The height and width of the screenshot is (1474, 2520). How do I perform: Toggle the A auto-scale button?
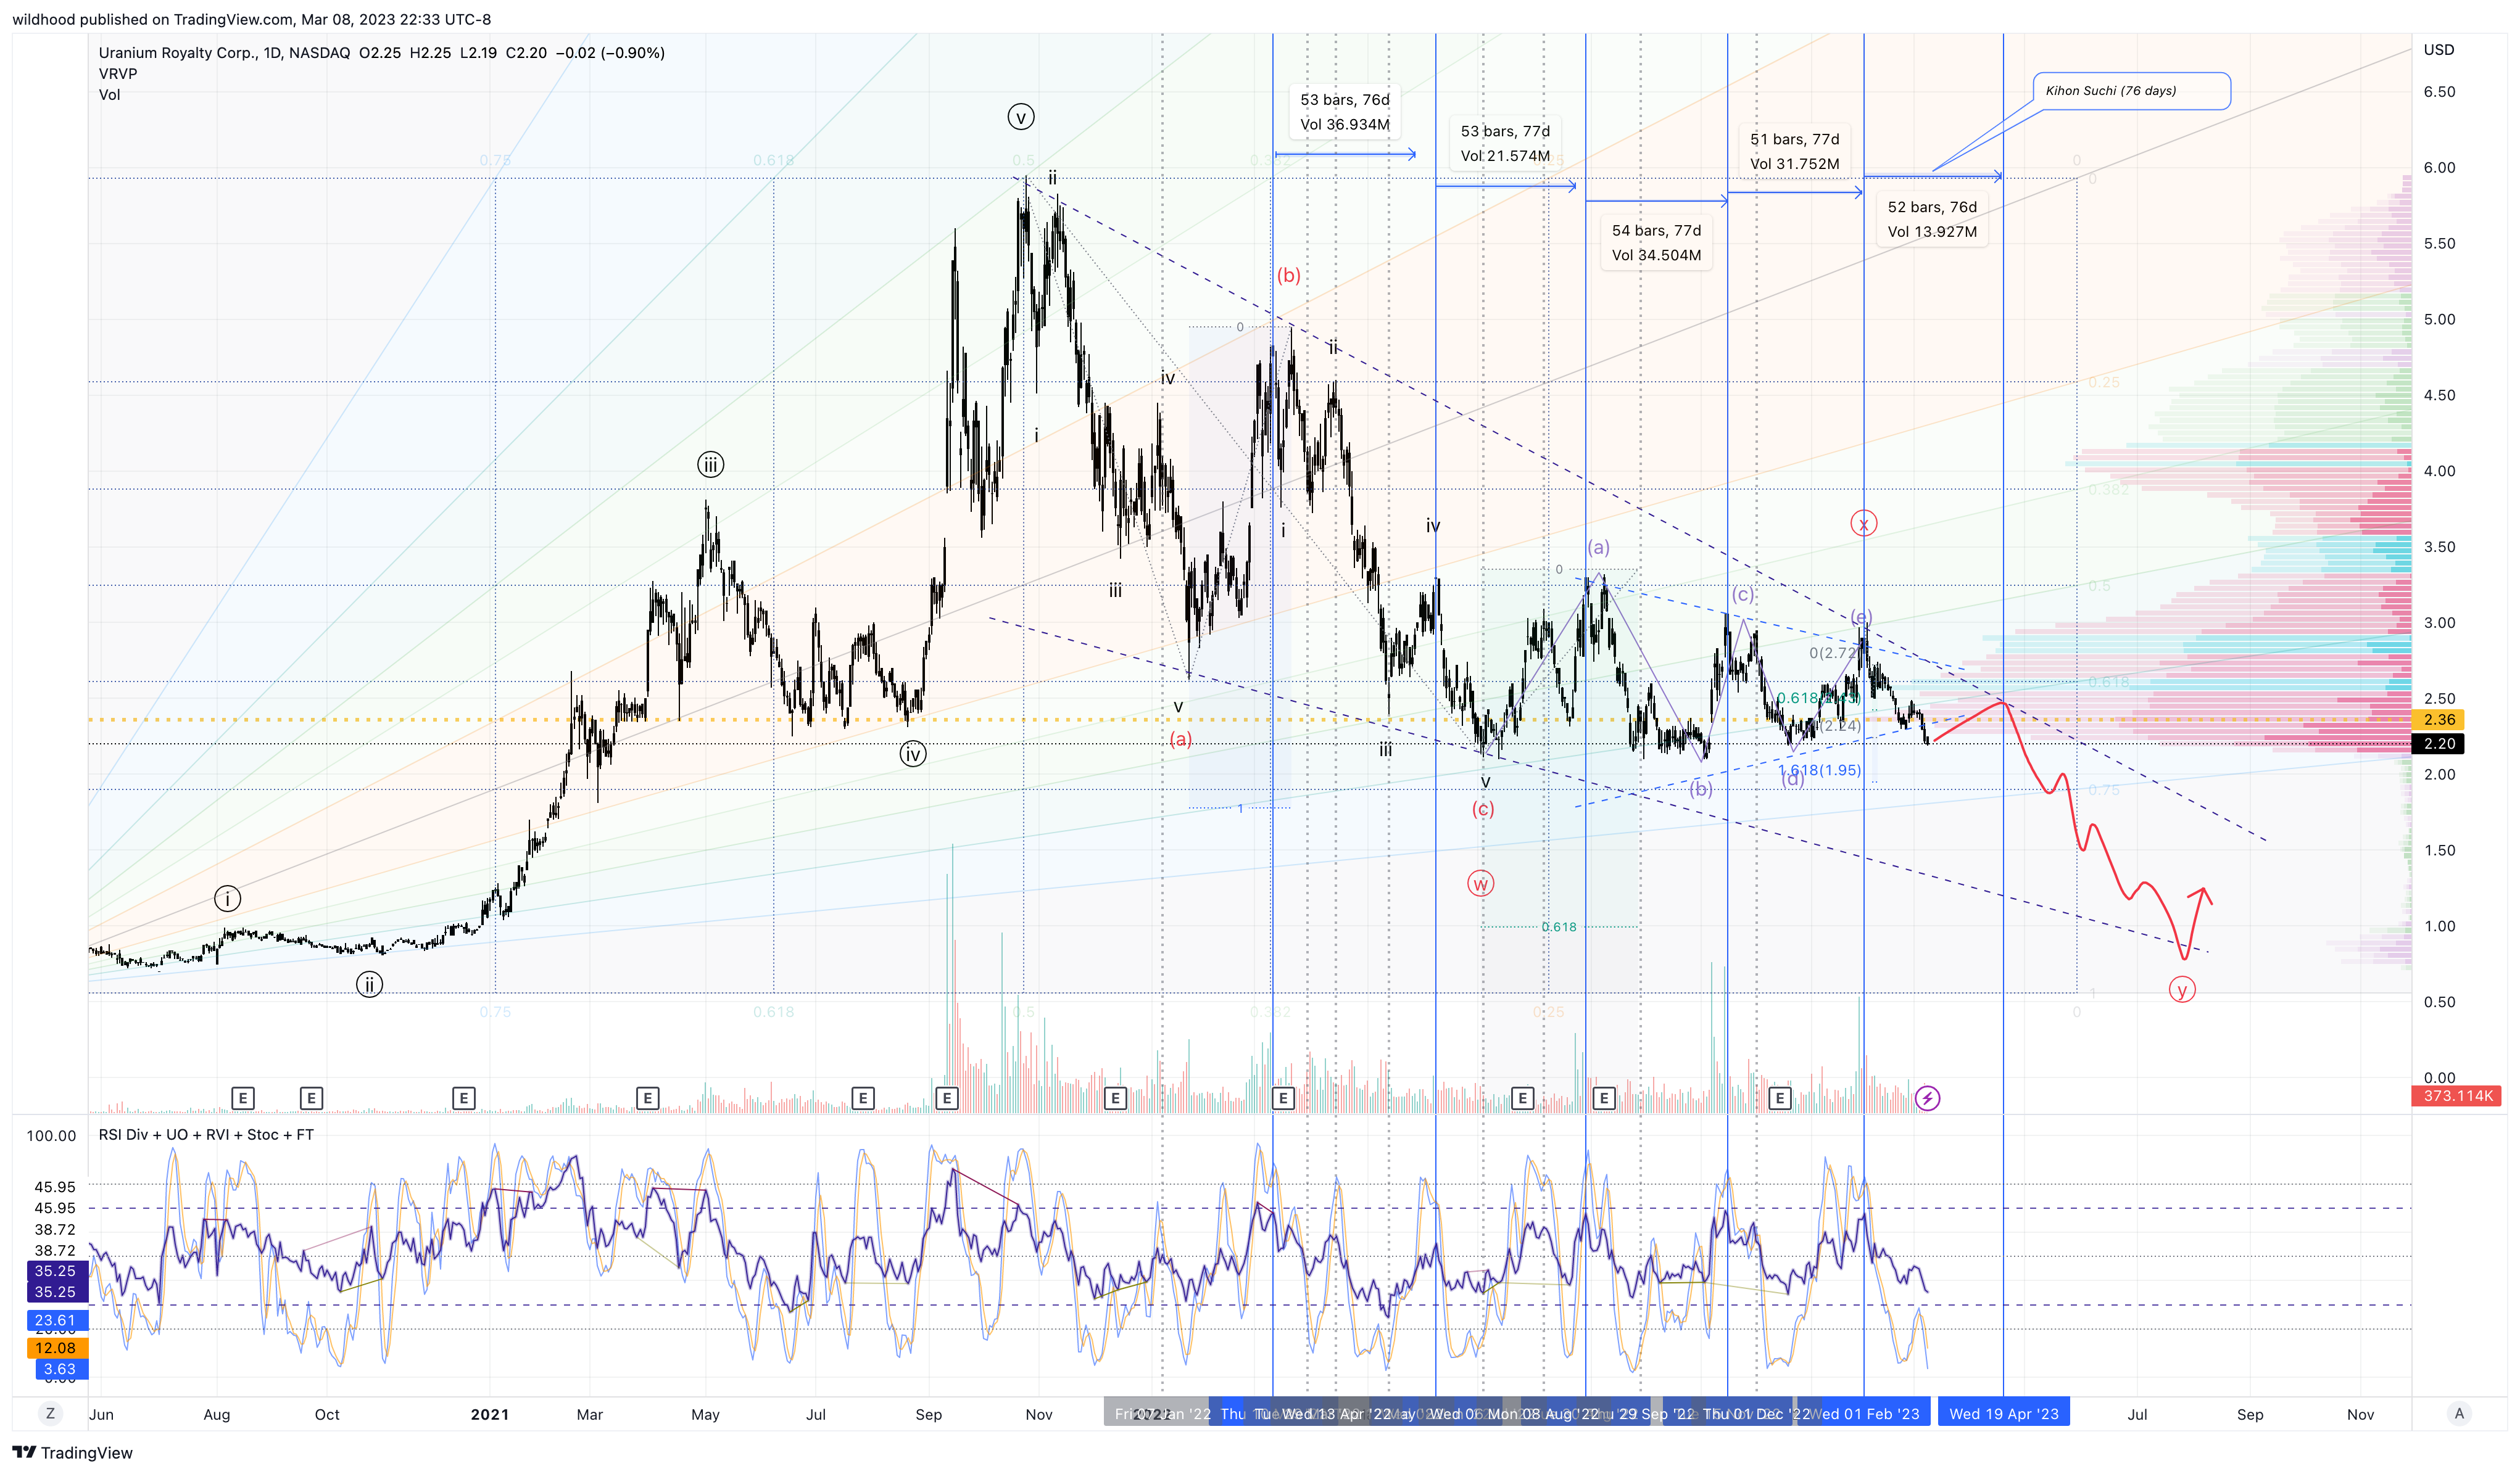click(2459, 1413)
